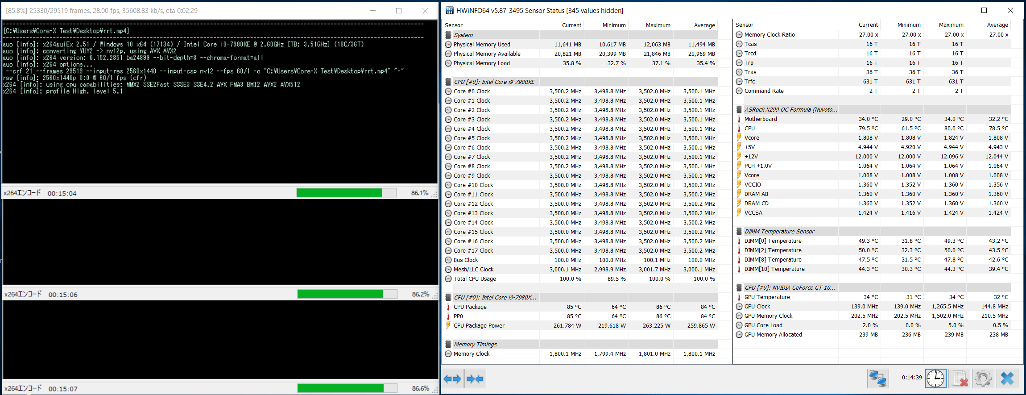Select the Tras timing row
Viewport: 1026px width, 395px height.
[872, 72]
